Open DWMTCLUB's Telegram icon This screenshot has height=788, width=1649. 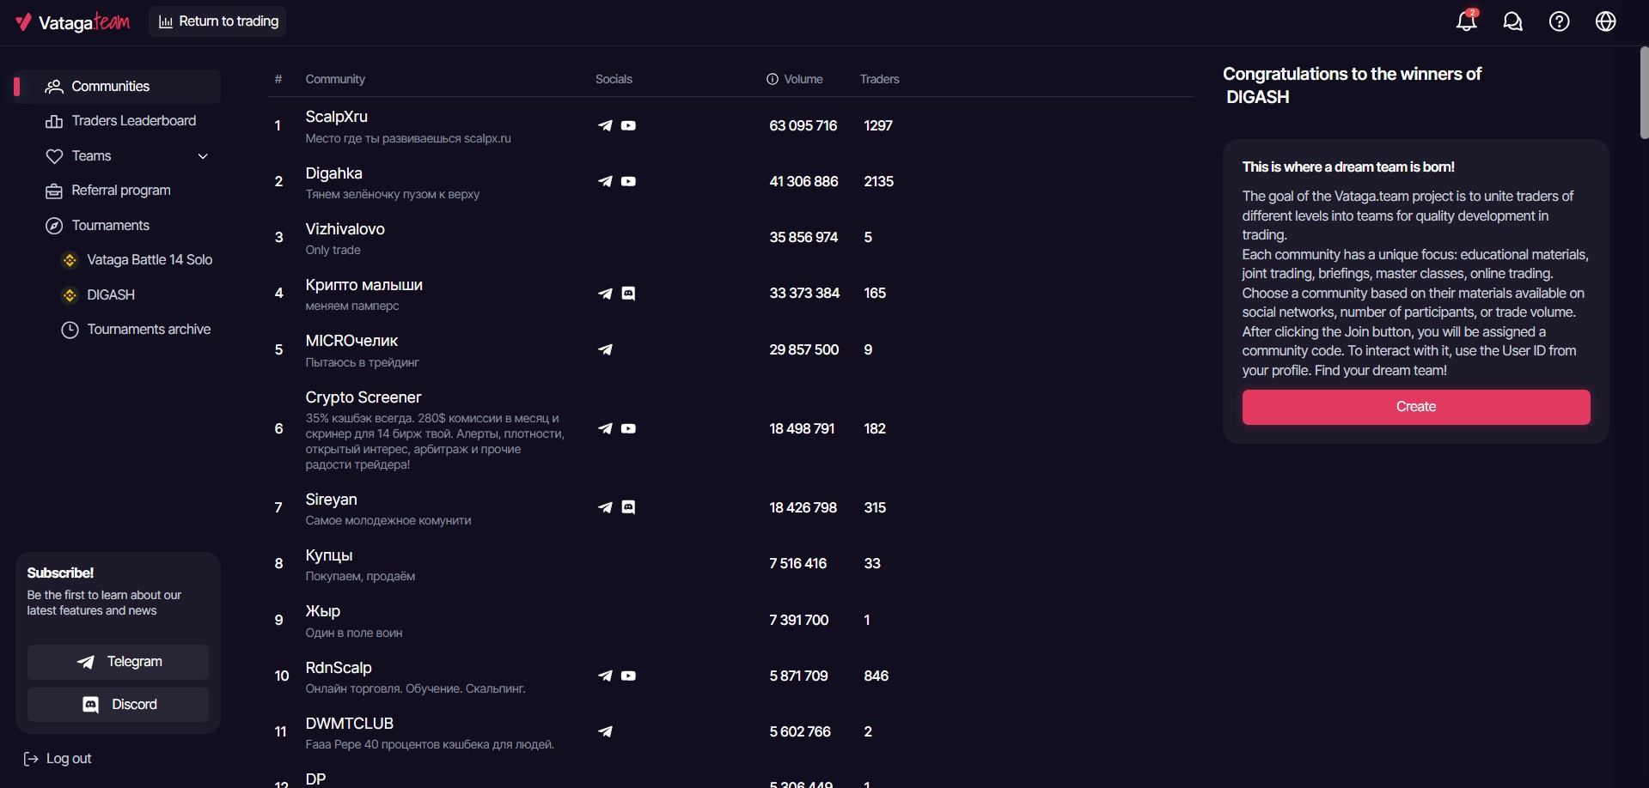pyautogui.click(x=606, y=731)
